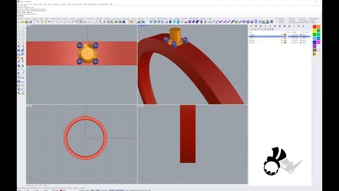Select the Perspective tab below the viewports
This screenshot has width=339, height=191.
(x=30, y=185)
